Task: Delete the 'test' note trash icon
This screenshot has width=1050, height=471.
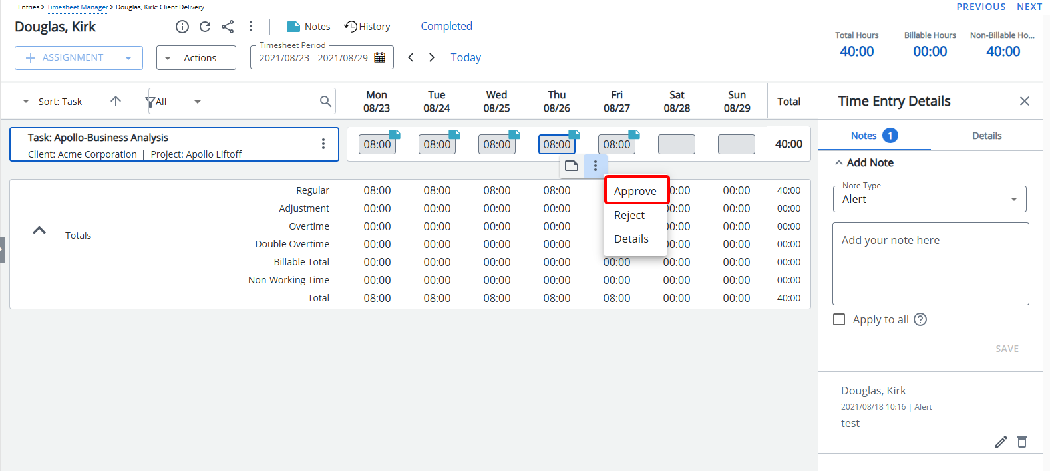Action: coord(1022,442)
